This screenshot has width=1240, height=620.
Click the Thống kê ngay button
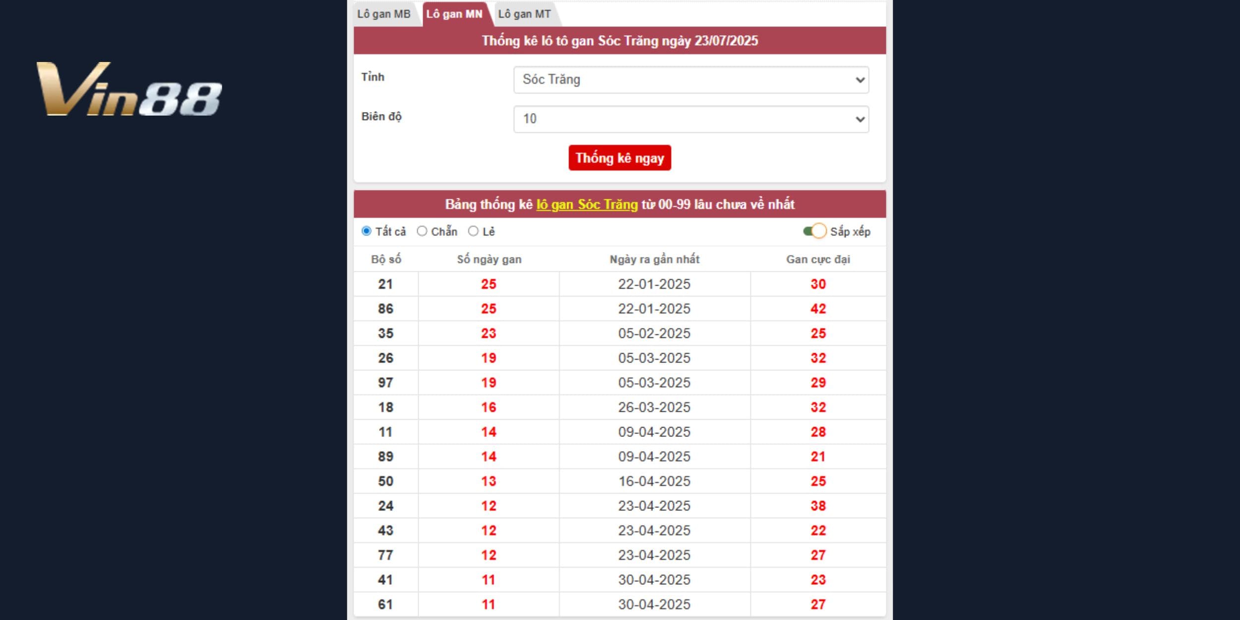pos(620,158)
